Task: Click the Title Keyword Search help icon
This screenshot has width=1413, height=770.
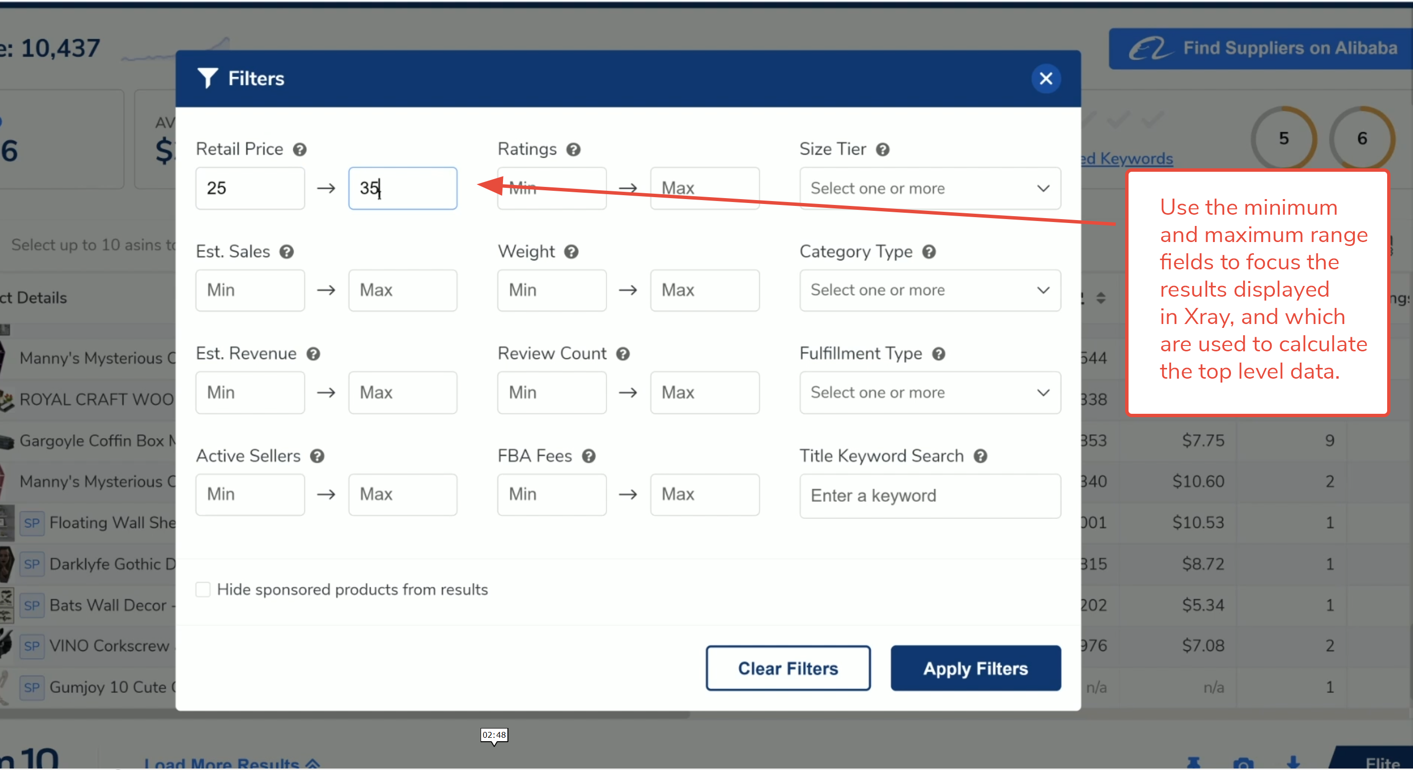Action: [980, 456]
